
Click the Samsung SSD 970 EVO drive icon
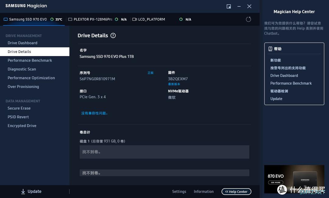(x=6, y=19)
